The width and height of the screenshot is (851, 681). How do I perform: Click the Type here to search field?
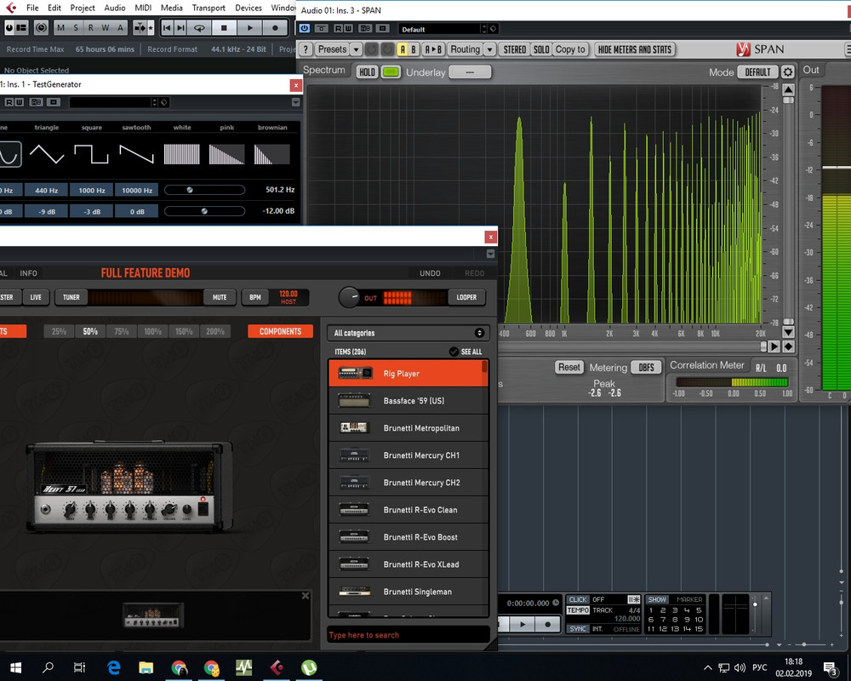click(x=408, y=635)
